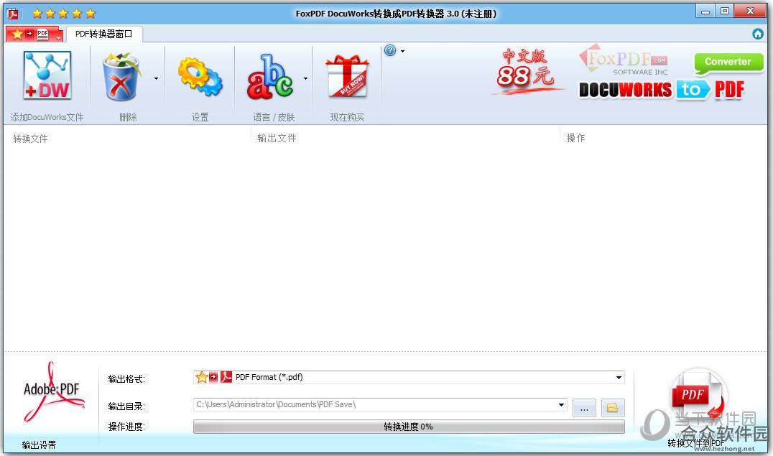This screenshot has height=456, width=773.
Task: Click the Delete recycle bin icon
Action: [x=121, y=77]
